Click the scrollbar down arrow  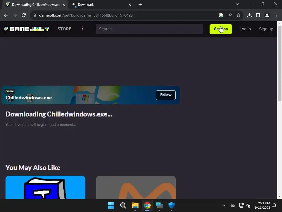280,197
